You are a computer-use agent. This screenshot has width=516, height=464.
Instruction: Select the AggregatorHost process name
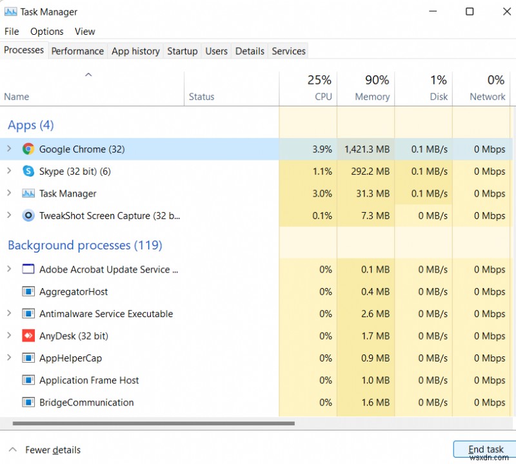(74, 292)
